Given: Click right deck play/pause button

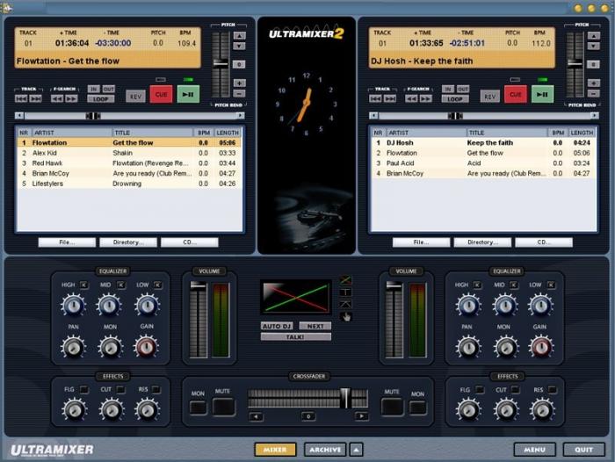Looking at the screenshot, I should pyautogui.click(x=542, y=94).
